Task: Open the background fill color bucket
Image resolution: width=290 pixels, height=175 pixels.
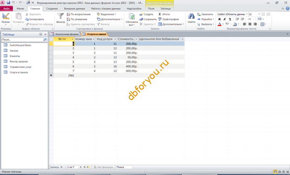Action: coord(235,24)
